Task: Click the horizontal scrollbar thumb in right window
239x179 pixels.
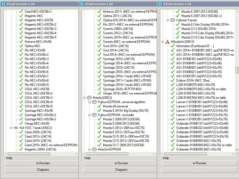Action: 186,154
